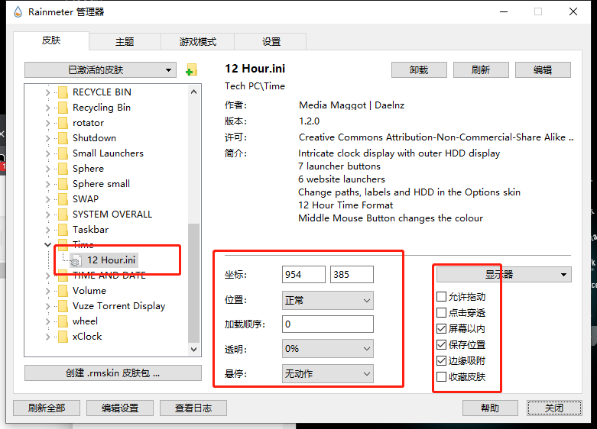The image size is (597, 429).
Task: Click the wheel folder icon
Action: click(x=63, y=321)
